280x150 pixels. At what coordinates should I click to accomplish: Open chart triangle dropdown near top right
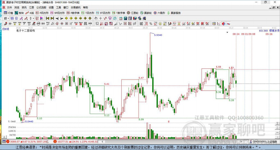227,32
